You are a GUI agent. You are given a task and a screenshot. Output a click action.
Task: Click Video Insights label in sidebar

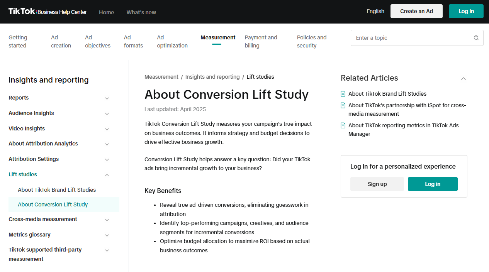[x=27, y=128]
